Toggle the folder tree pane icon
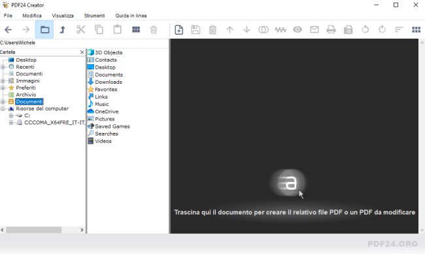Screen dimensions: 425x254 pos(44,29)
